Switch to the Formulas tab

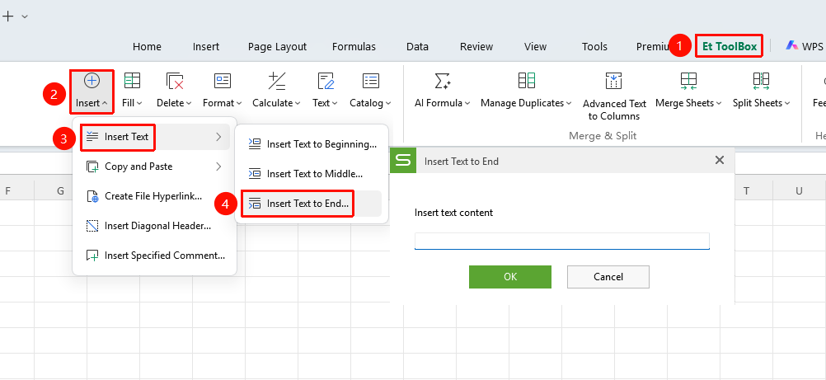[x=354, y=46]
